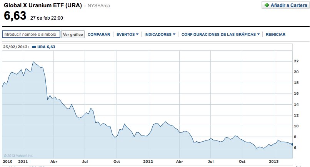Click the blue URA legend color marker
This screenshot has width=310, height=167.
point(34,47)
